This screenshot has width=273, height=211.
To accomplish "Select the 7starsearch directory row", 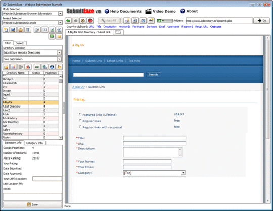I will (x=30, y=83).
